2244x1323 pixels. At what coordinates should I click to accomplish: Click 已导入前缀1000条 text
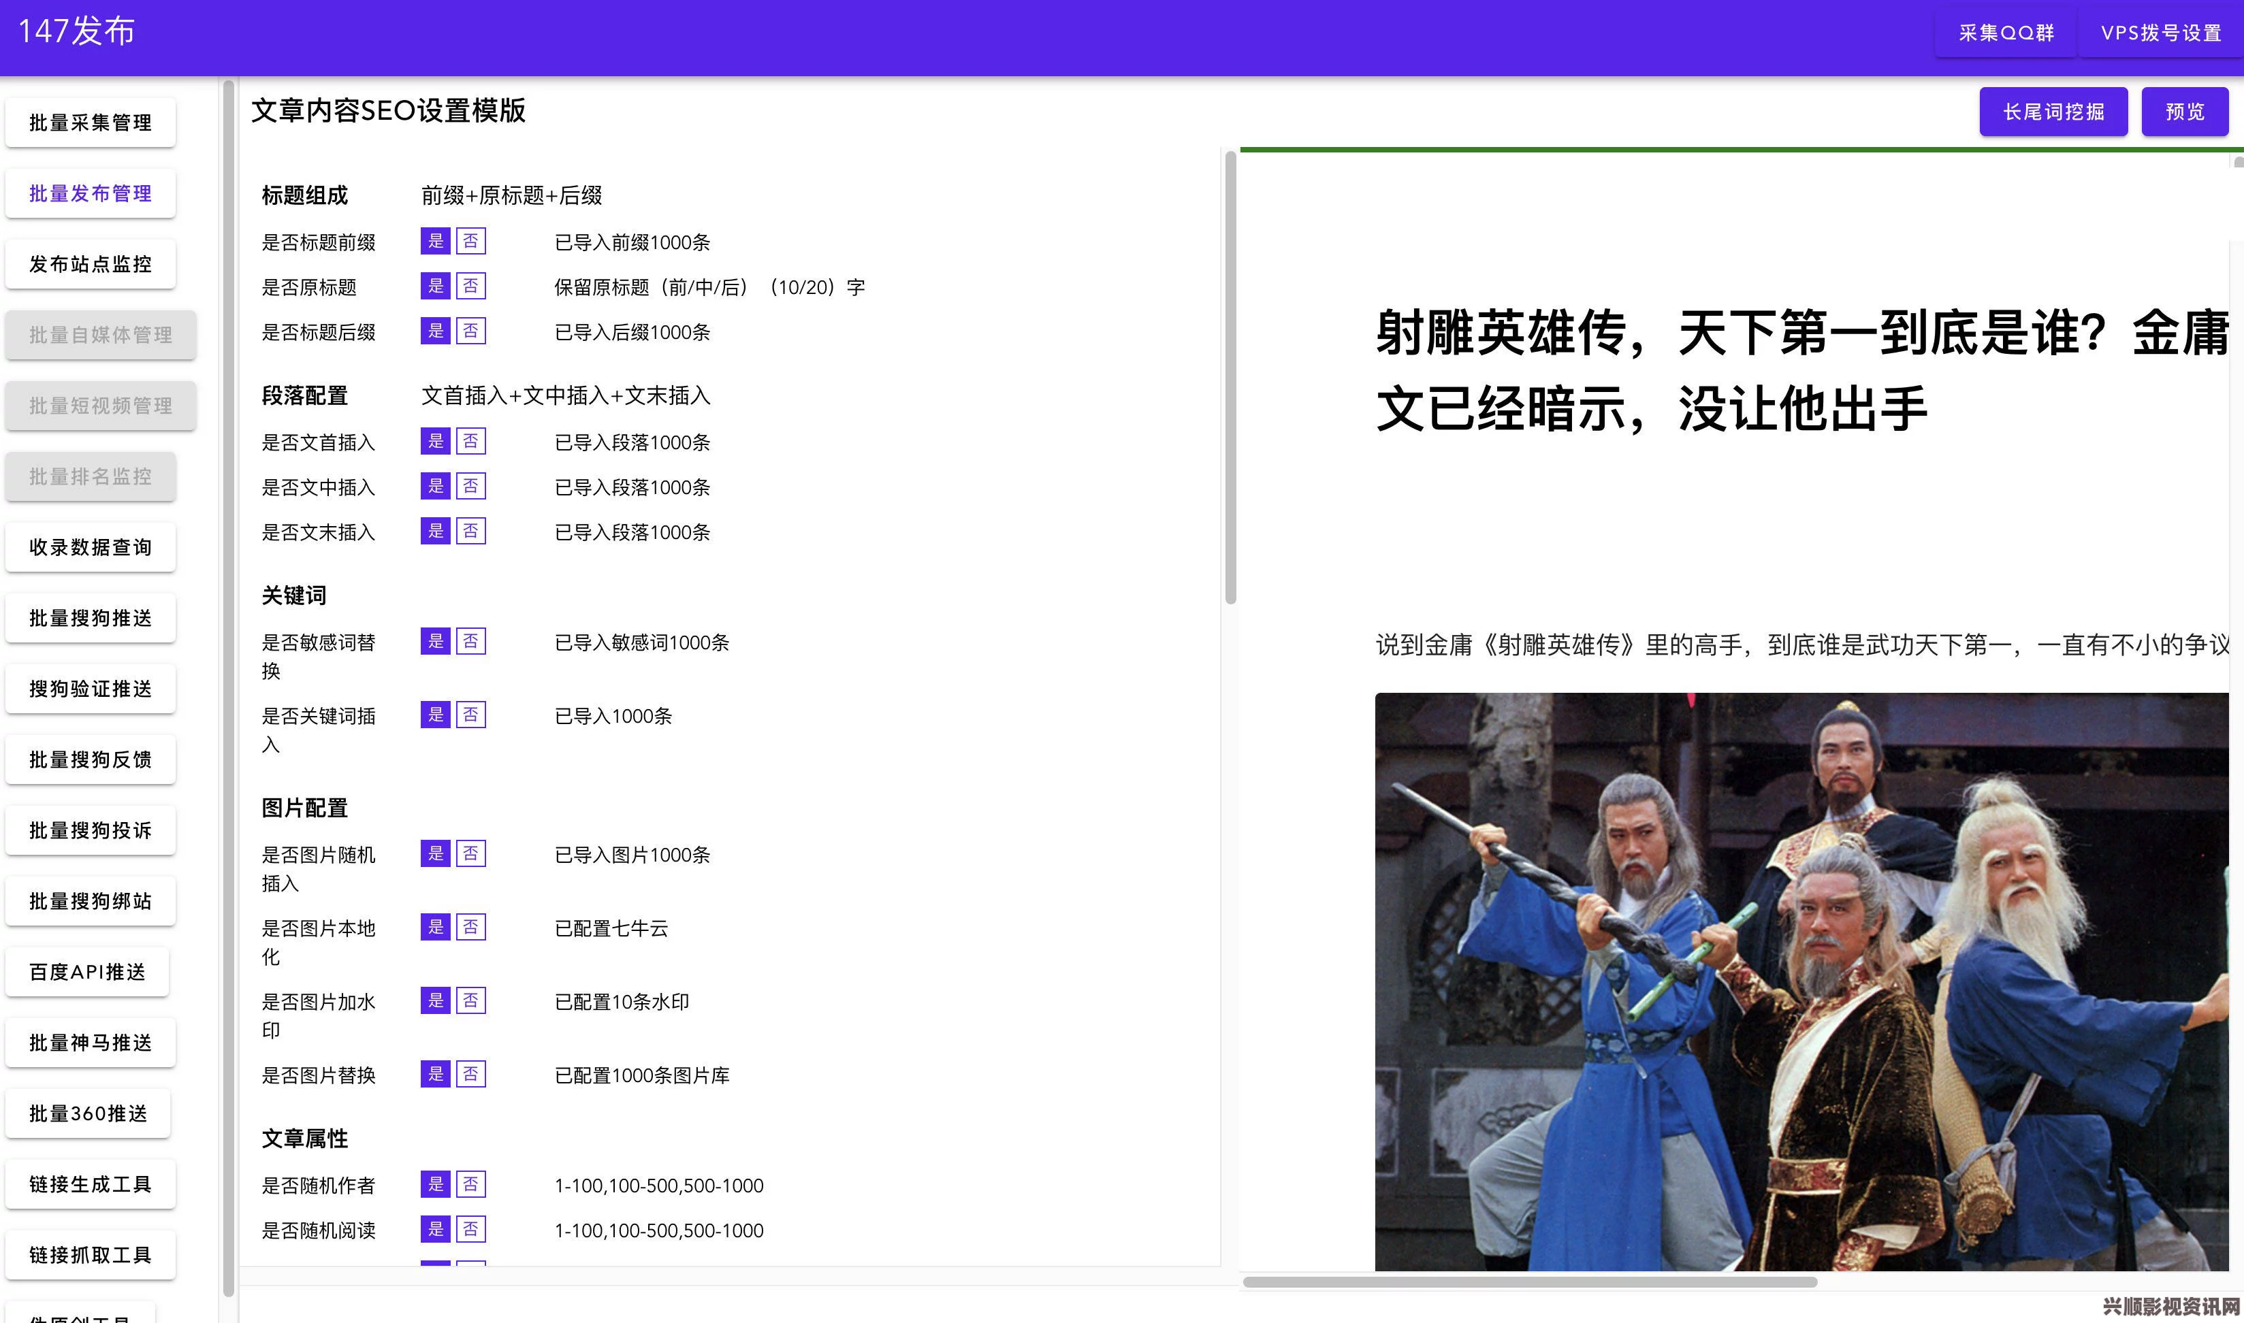(632, 242)
